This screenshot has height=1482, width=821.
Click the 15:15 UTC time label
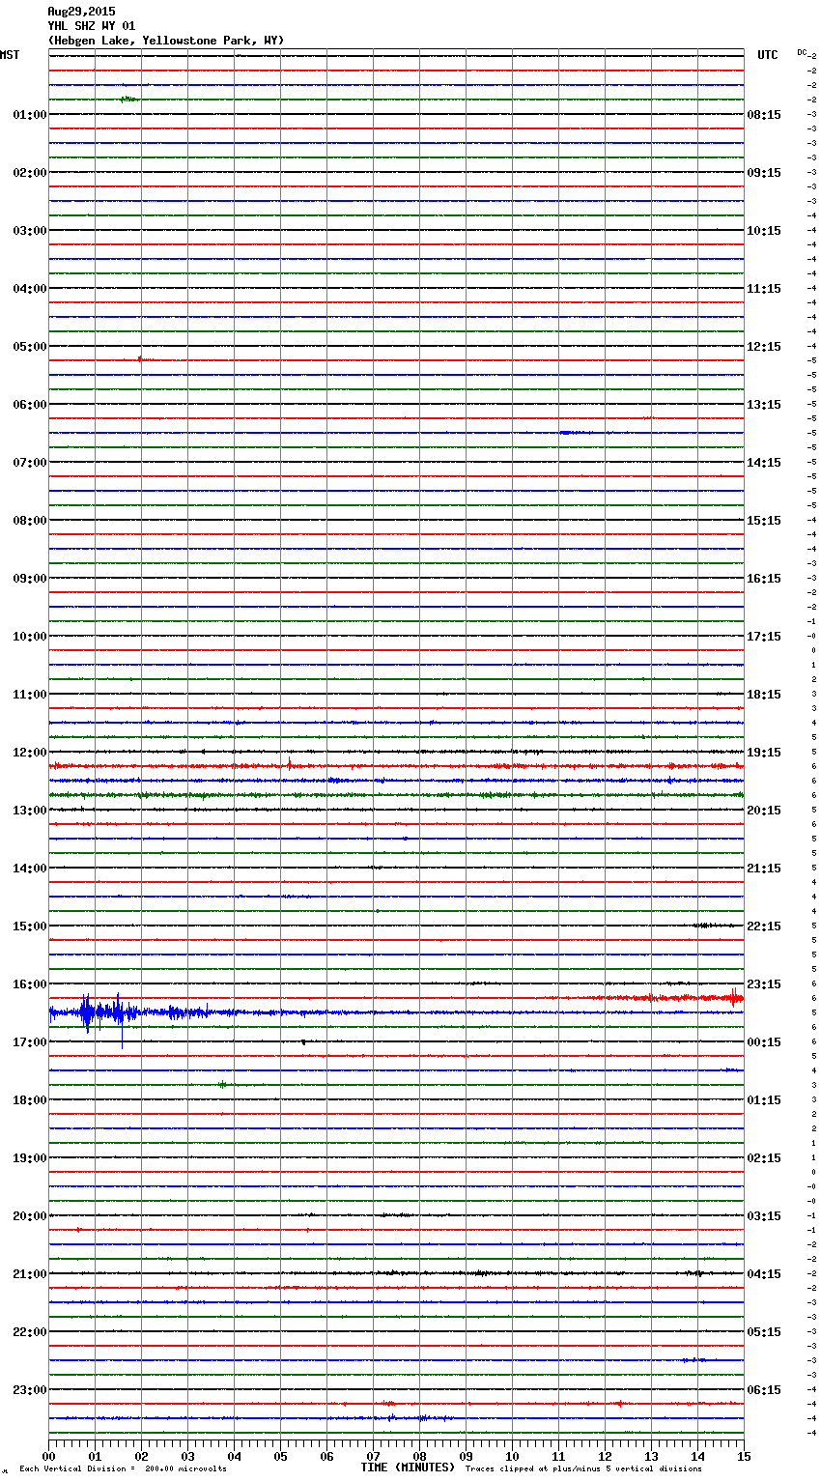(764, 521)
